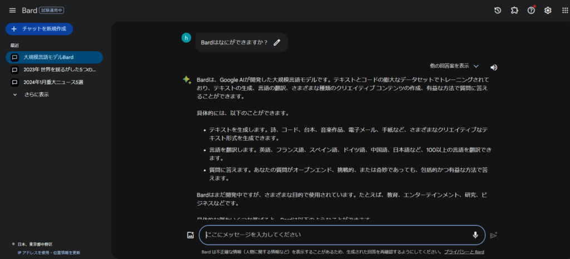Open プライバシーと Bard link
The image size is (570, 259).
[464, 252]
